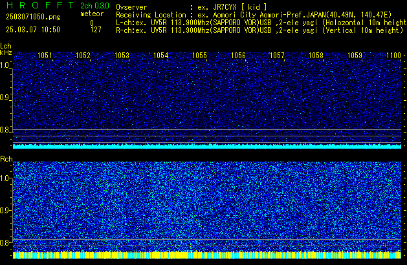This screenshot has height=265, width=407.
Task: Click the 1100 time marker
Action: click(x=393, y=56)
